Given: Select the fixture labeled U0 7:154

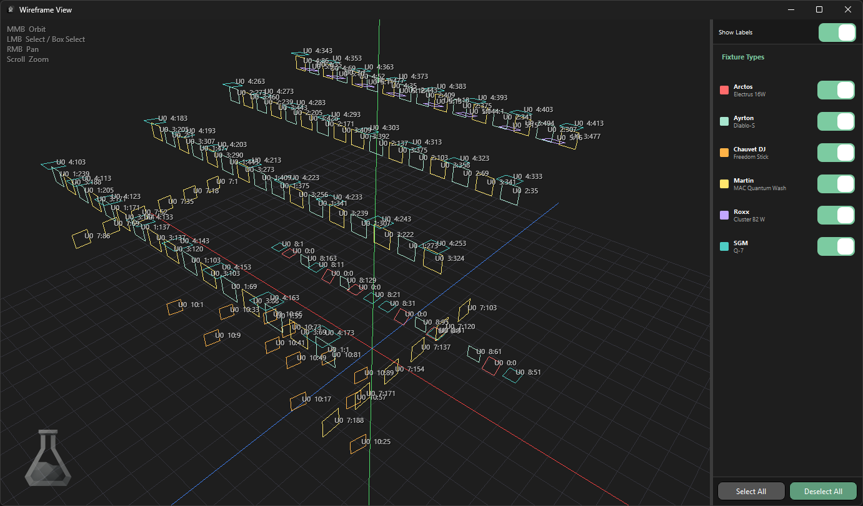Looking at the screenshot, I should (x=391, y=372).
